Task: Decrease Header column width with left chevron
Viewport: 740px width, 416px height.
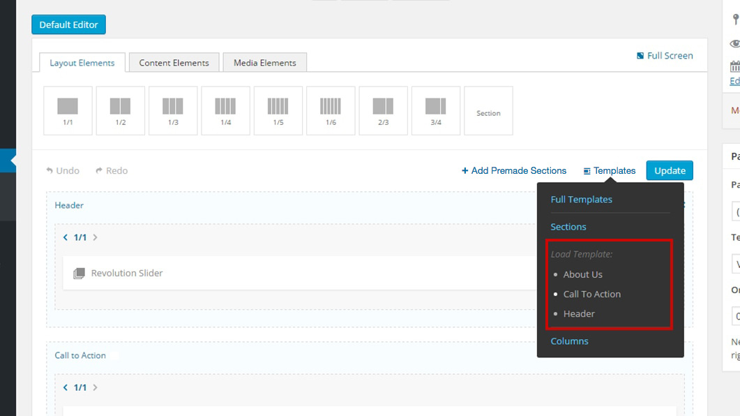Action: [66, 237]
